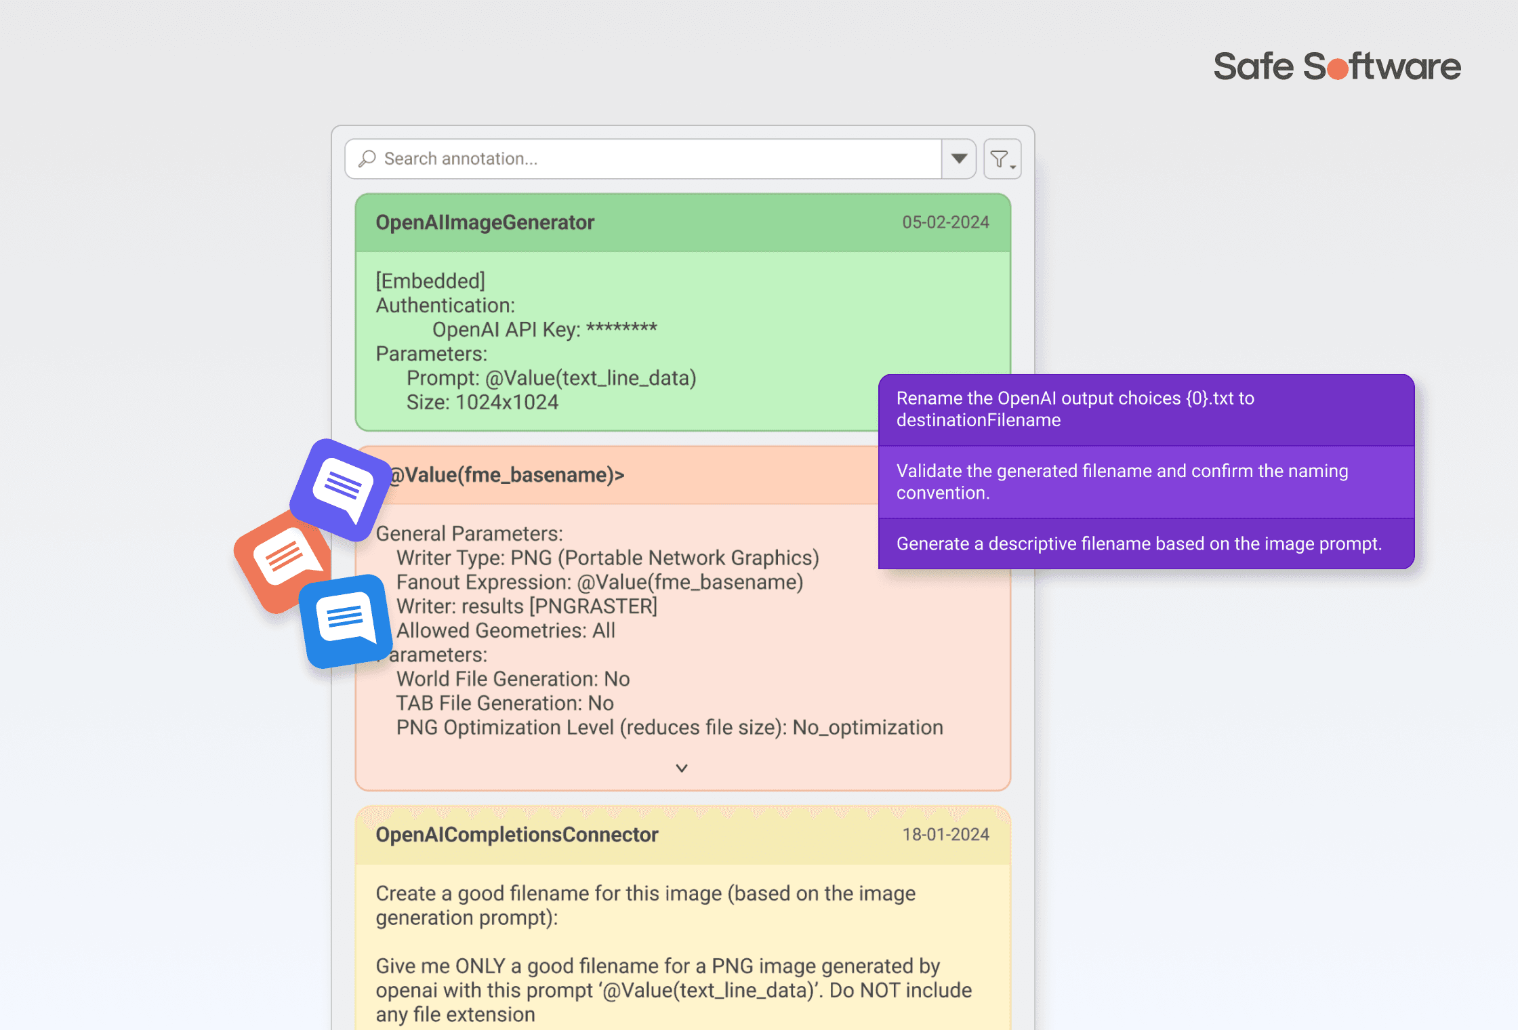Open the filter funnel icon menu

tap(1002, 159)
